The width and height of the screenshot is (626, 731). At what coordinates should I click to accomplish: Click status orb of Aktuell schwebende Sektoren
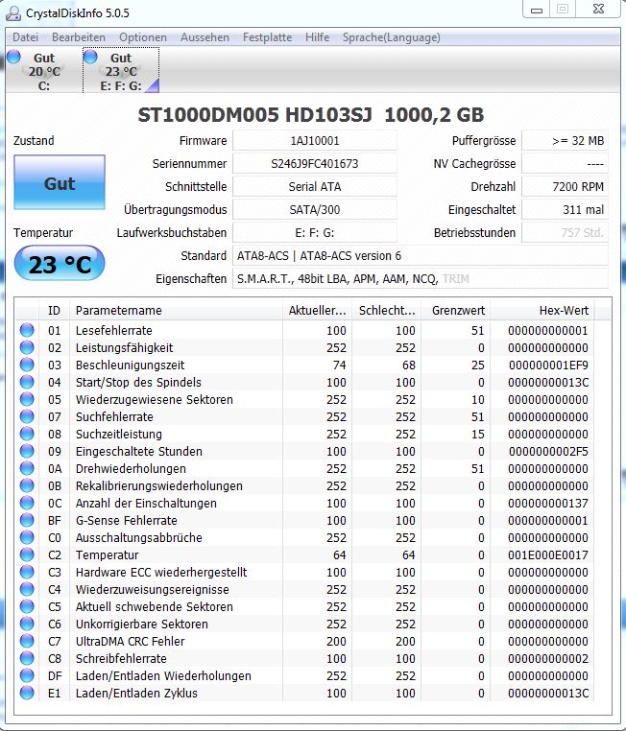pyautogui.click(x=27, y=606)
